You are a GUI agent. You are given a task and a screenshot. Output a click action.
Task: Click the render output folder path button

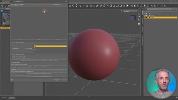(39, 66)
